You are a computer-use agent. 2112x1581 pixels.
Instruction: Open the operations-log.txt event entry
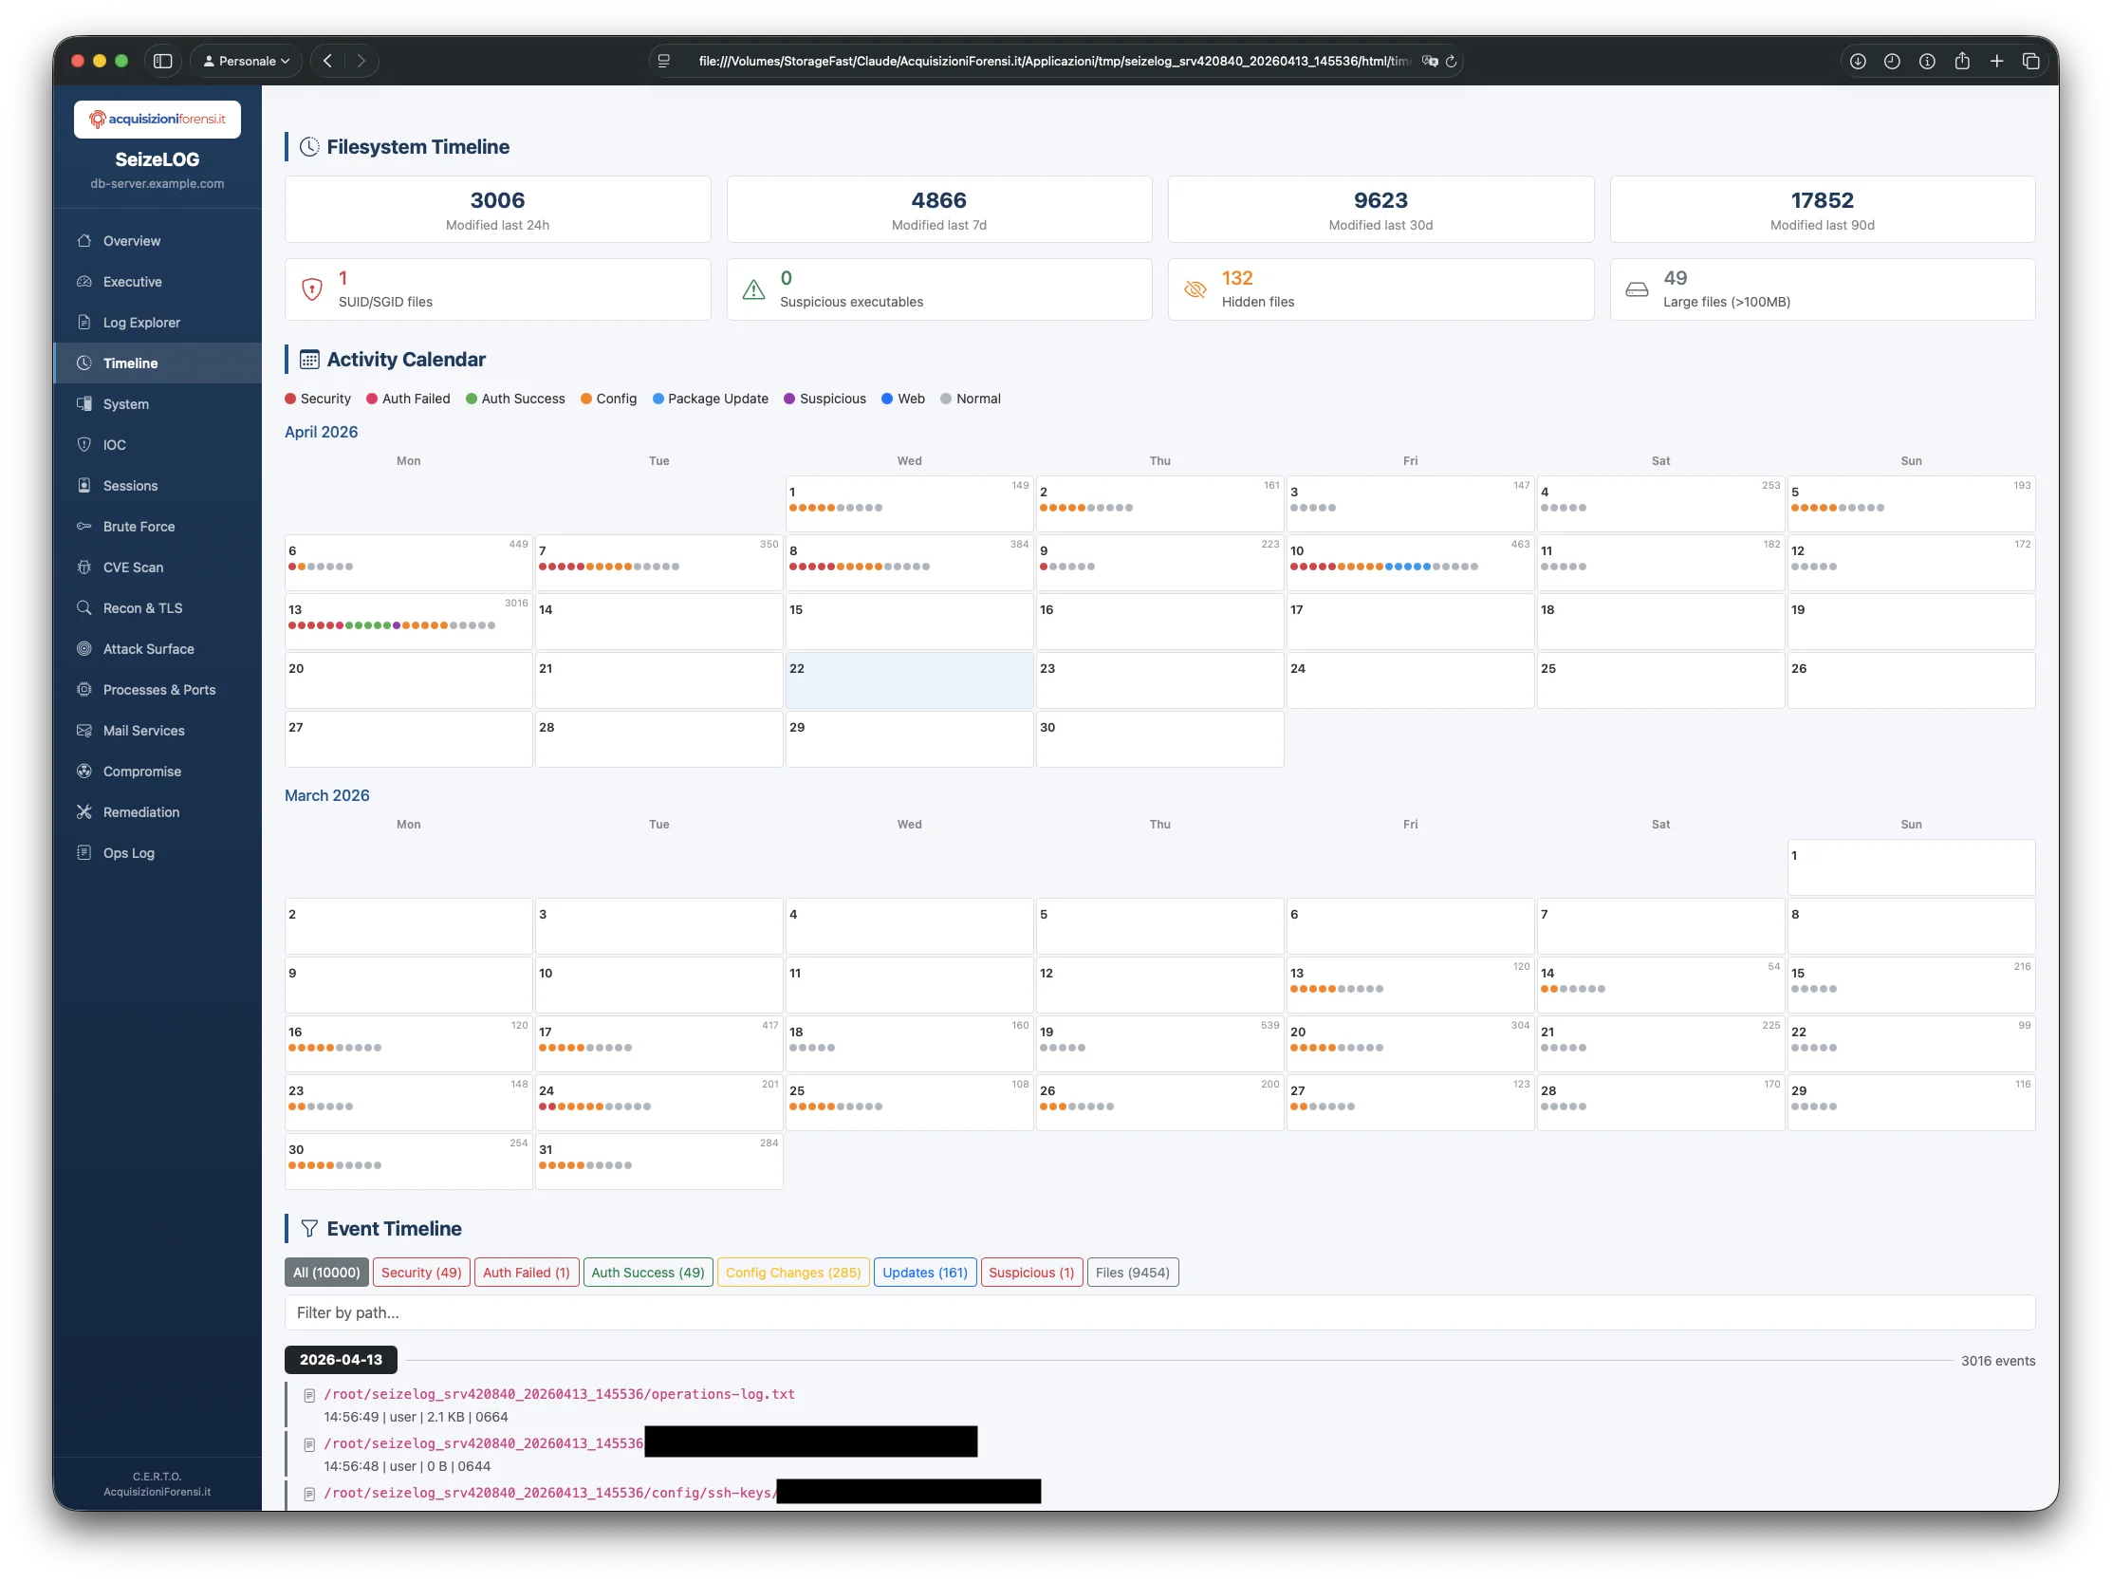click(x=558, y=1393)
